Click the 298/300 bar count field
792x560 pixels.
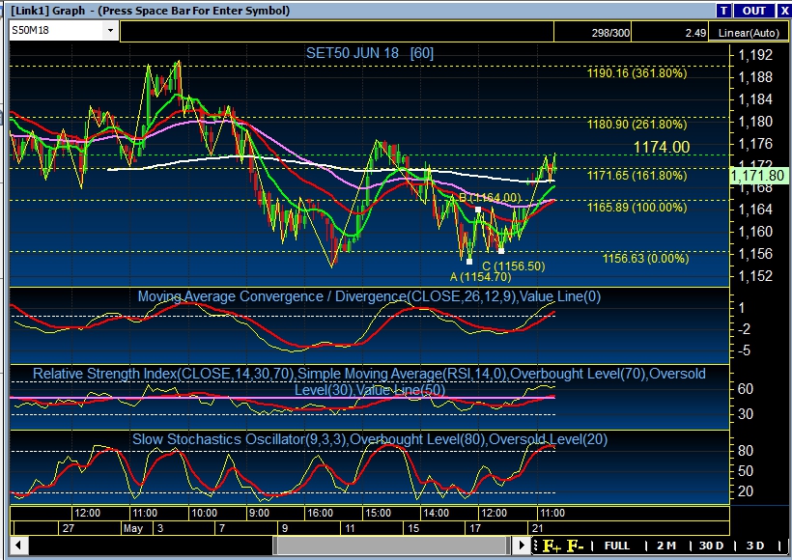click(x=593, y=32)
